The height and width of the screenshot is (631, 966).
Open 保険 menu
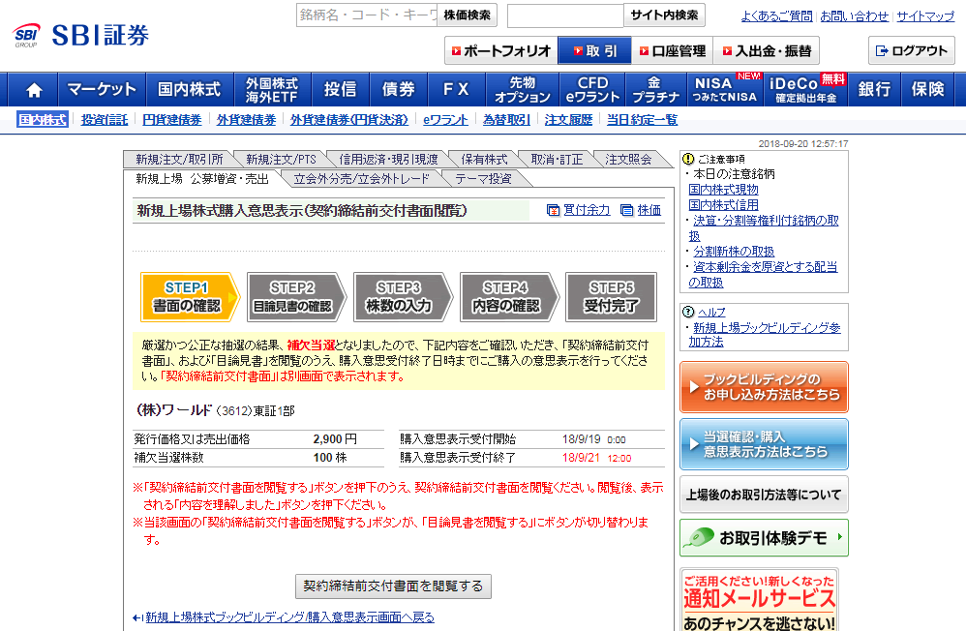coord(928,89)
